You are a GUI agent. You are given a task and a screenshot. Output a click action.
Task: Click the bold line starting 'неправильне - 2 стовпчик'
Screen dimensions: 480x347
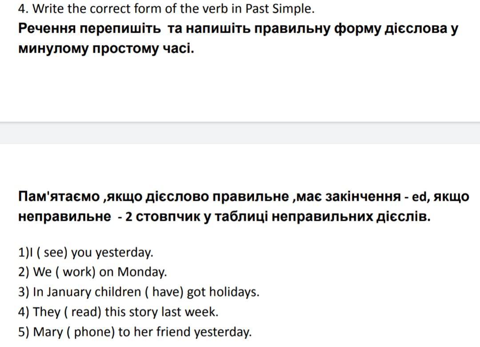point(224,216)
